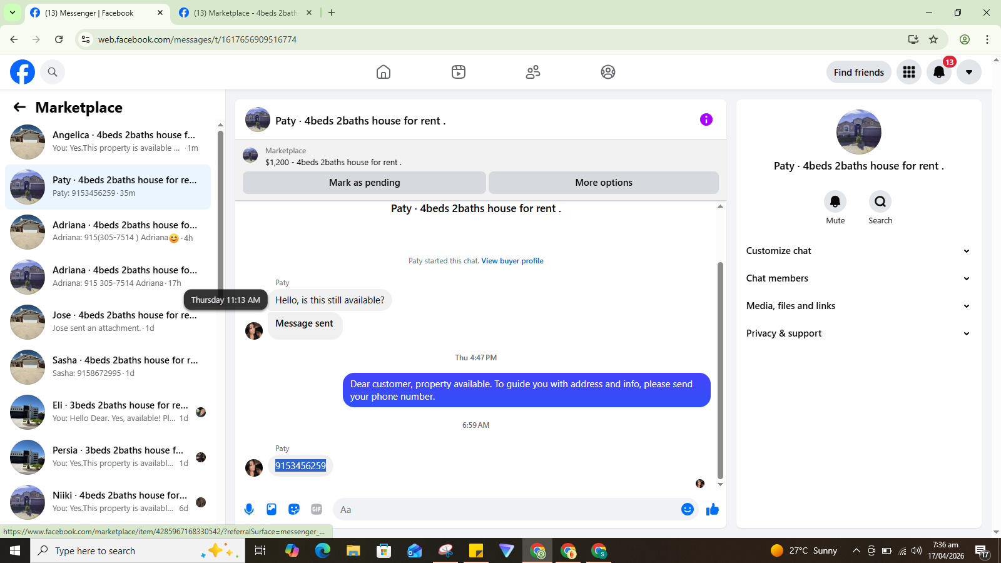Open Windows Start menu

pyautogui.click(x=15, y=550)
